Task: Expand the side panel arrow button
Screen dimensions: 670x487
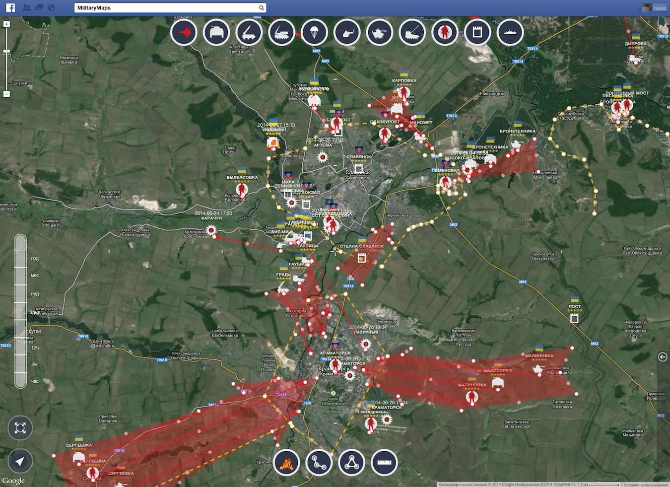Action: [x=663, y=357]
